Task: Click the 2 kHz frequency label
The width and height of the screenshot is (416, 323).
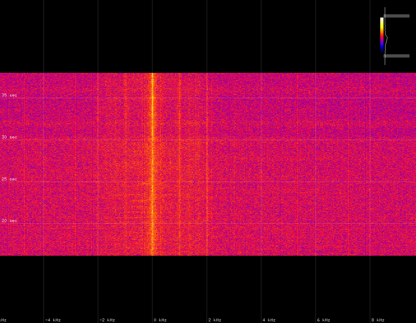Action: (214, 320)
